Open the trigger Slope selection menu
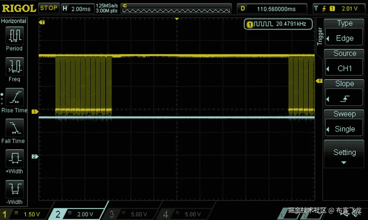This screenshot has height=220, width=368. click(x=344, y=93)
